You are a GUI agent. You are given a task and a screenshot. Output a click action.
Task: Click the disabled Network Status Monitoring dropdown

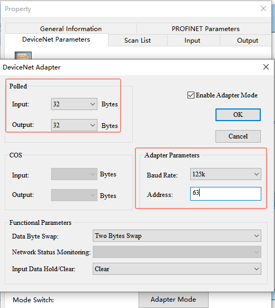click(176, 252)
